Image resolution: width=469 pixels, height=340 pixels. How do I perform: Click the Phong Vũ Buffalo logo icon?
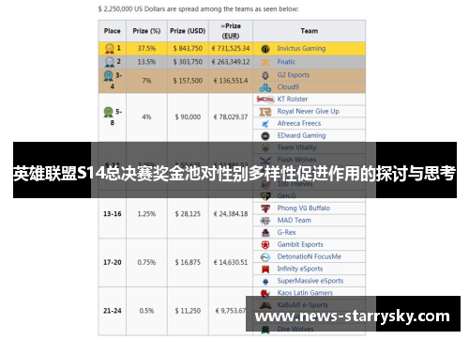pos(265,209)
